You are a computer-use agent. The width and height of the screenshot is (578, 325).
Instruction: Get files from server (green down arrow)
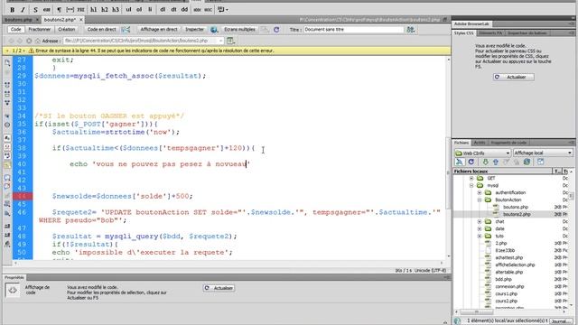click(x=485, y=162)
